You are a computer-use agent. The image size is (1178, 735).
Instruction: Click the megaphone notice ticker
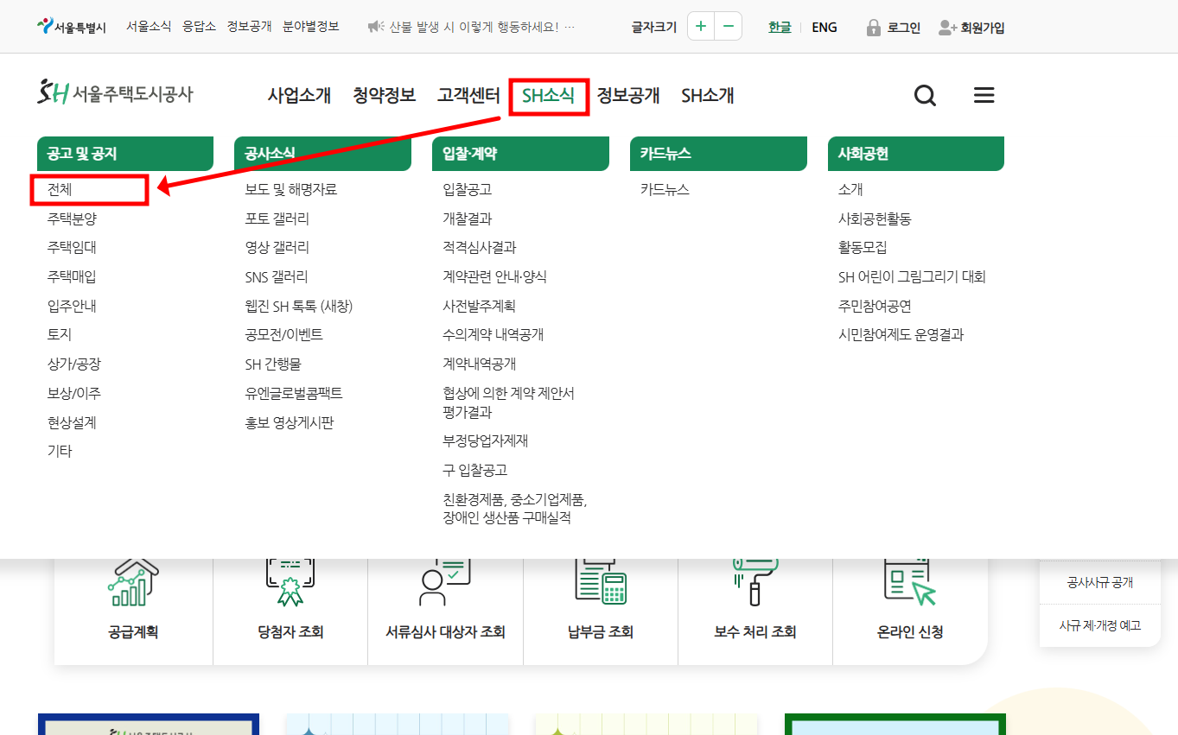click(x=471, y=28)
